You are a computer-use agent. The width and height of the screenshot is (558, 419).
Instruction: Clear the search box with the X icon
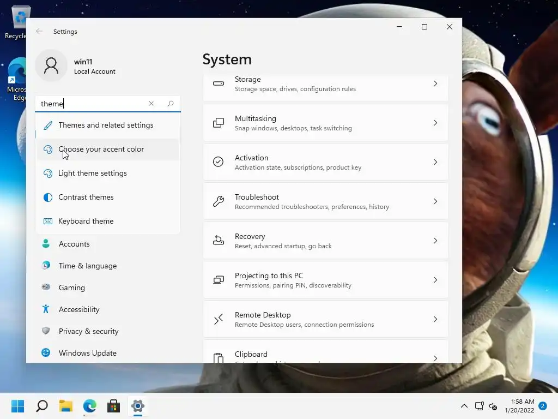click(x=151, y=103)
